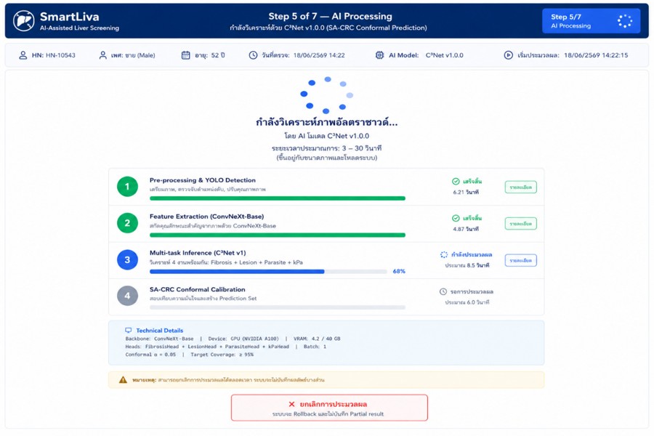Click the 'Step 5 of 7 — AI Processing' heading

point(330,16)
